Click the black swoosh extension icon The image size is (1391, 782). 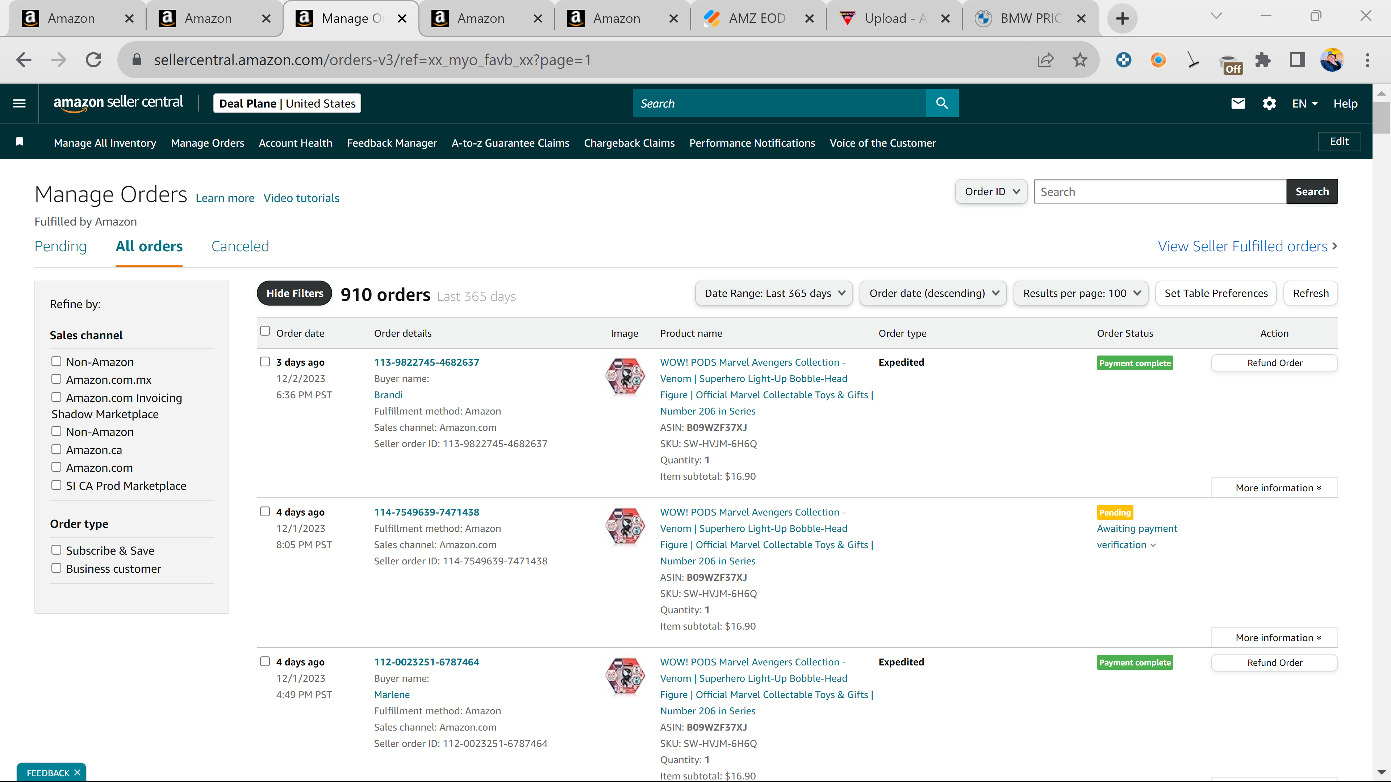[1193, 59]
